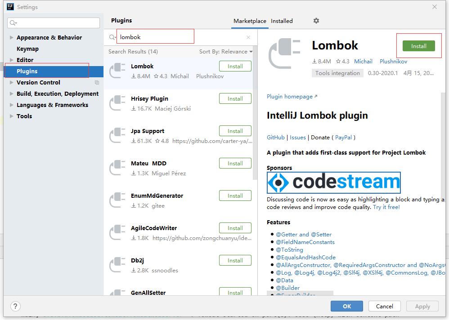
Task: Install the Jpa Support plugin
Action: coord(235,131)
